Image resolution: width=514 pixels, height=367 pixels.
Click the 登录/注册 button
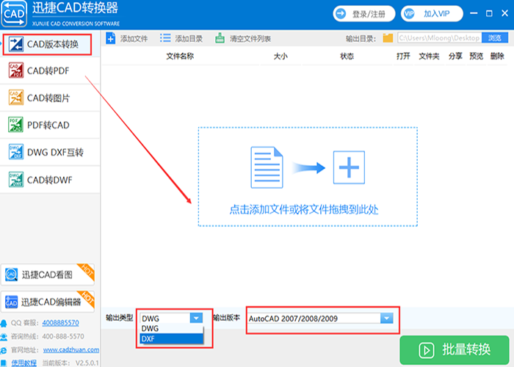tap(364, 14)
